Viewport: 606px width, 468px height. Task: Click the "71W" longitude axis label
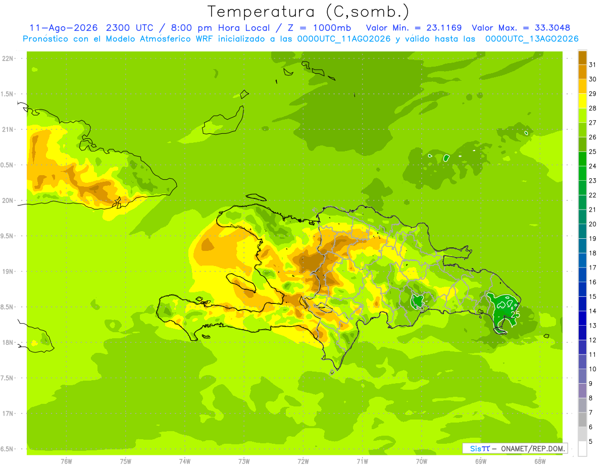(x=362, y=461)
